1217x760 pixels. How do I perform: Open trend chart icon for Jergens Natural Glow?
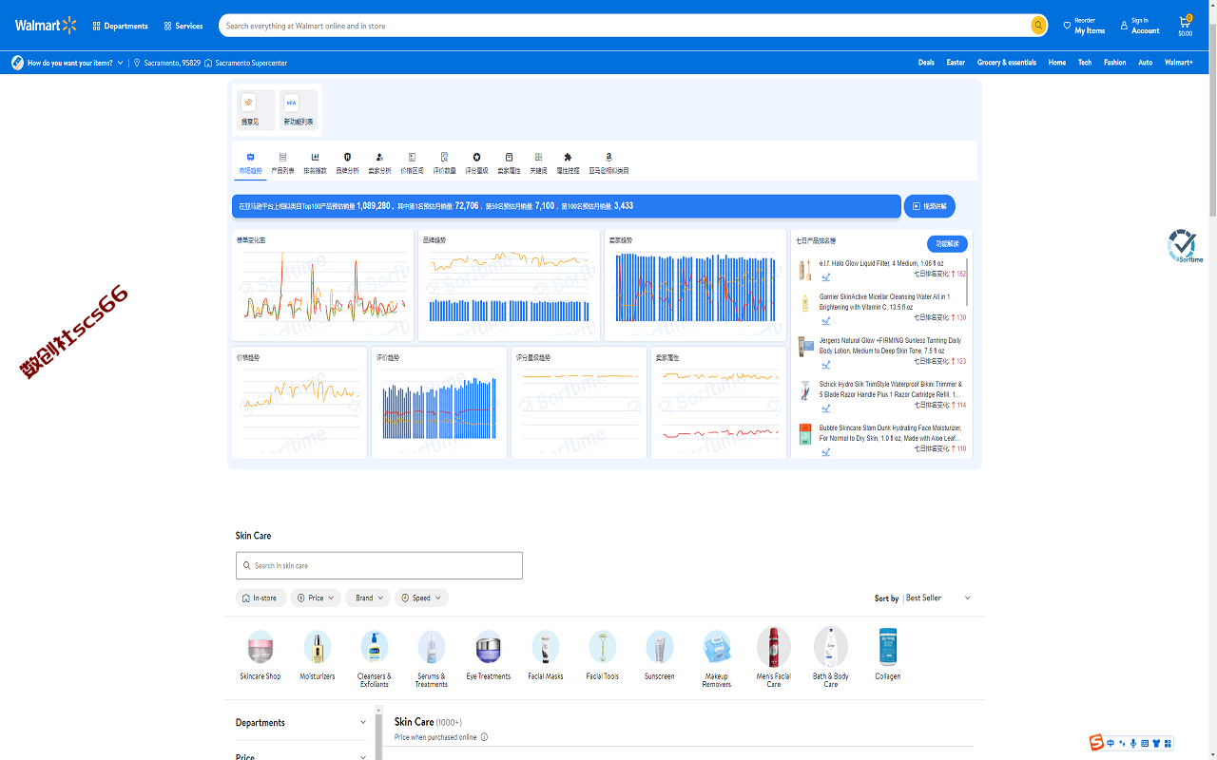pos(826,365)
